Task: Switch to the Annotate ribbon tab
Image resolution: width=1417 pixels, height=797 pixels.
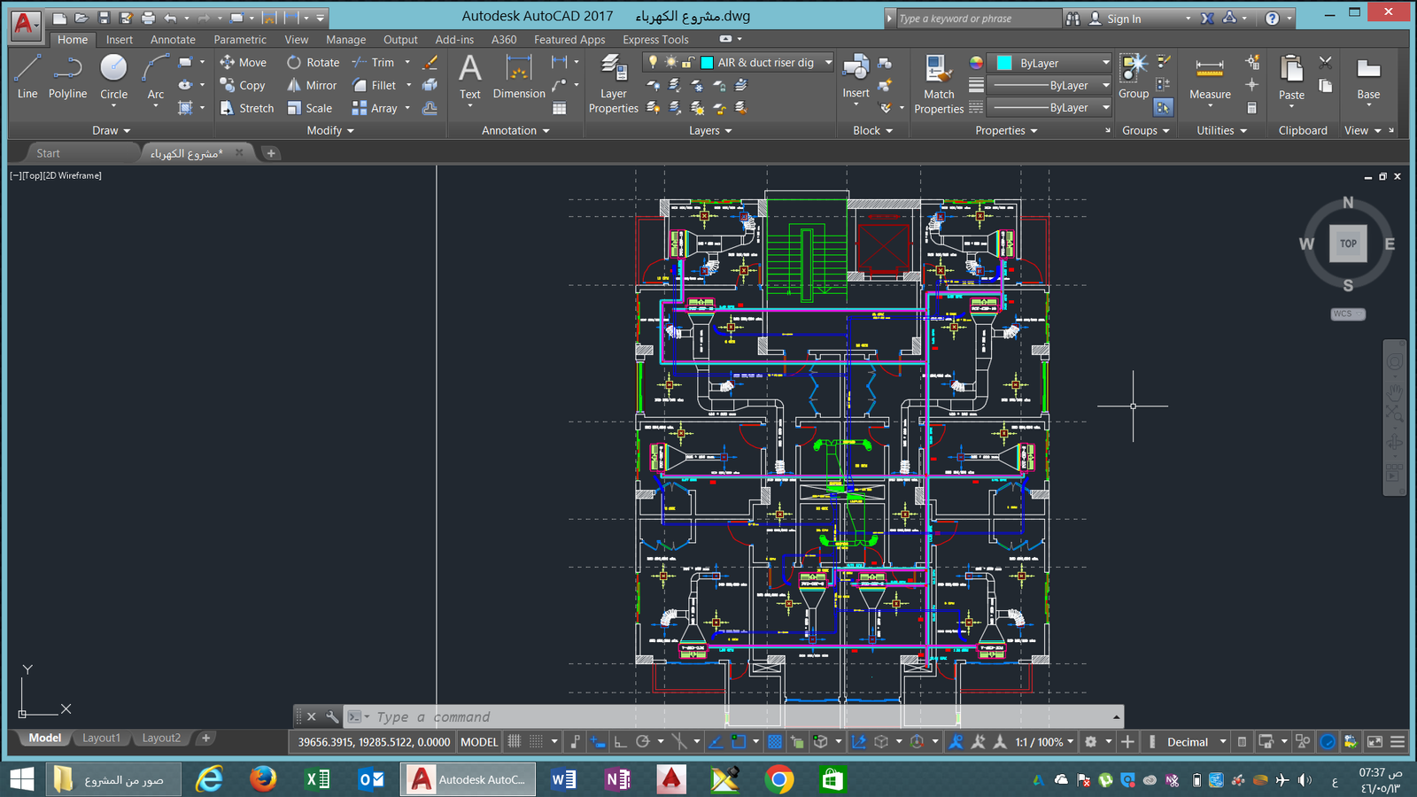Action: 173,40
